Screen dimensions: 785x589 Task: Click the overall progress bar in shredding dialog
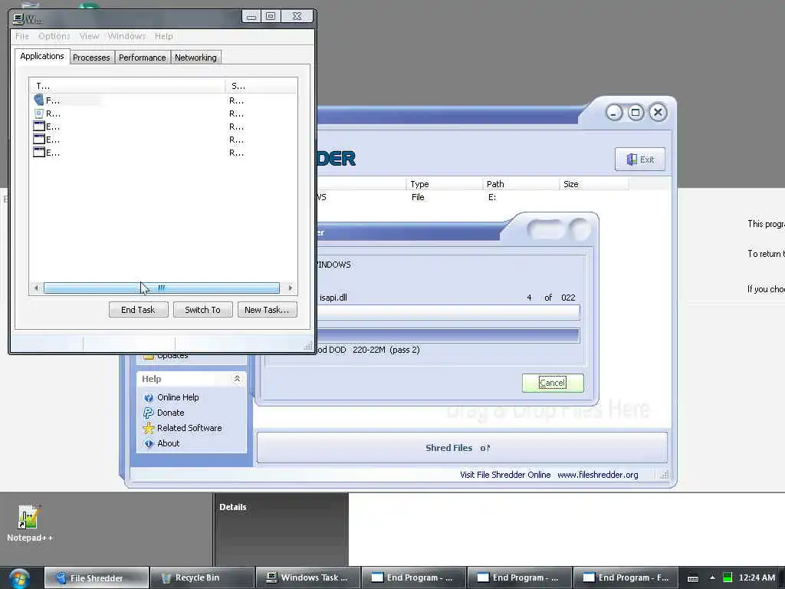tap(448, 335)
